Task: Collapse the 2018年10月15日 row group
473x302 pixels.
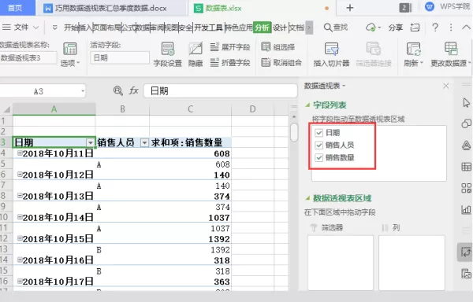Action: tap(20, 238)
